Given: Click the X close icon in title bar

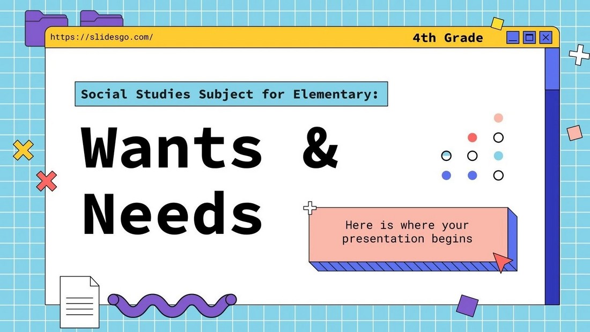Looking at the screenshot, I should [545, 38].
